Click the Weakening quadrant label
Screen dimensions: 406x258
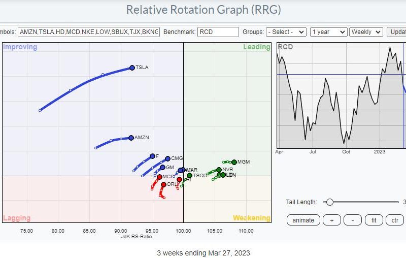pyautogui.click(x=252, y=218)
